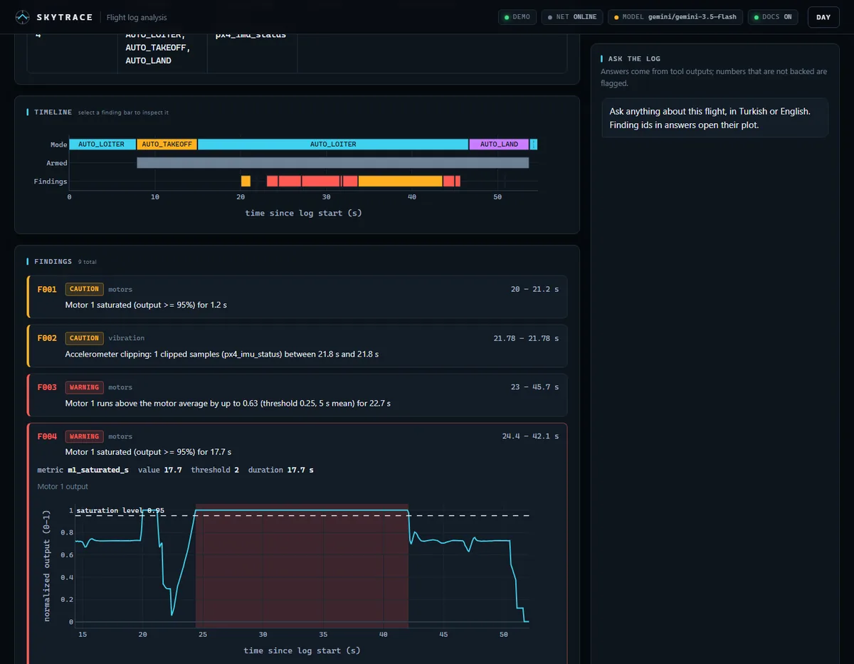
Task: Click the 'TIMELINE' panel heading
Action: (53, 112)
